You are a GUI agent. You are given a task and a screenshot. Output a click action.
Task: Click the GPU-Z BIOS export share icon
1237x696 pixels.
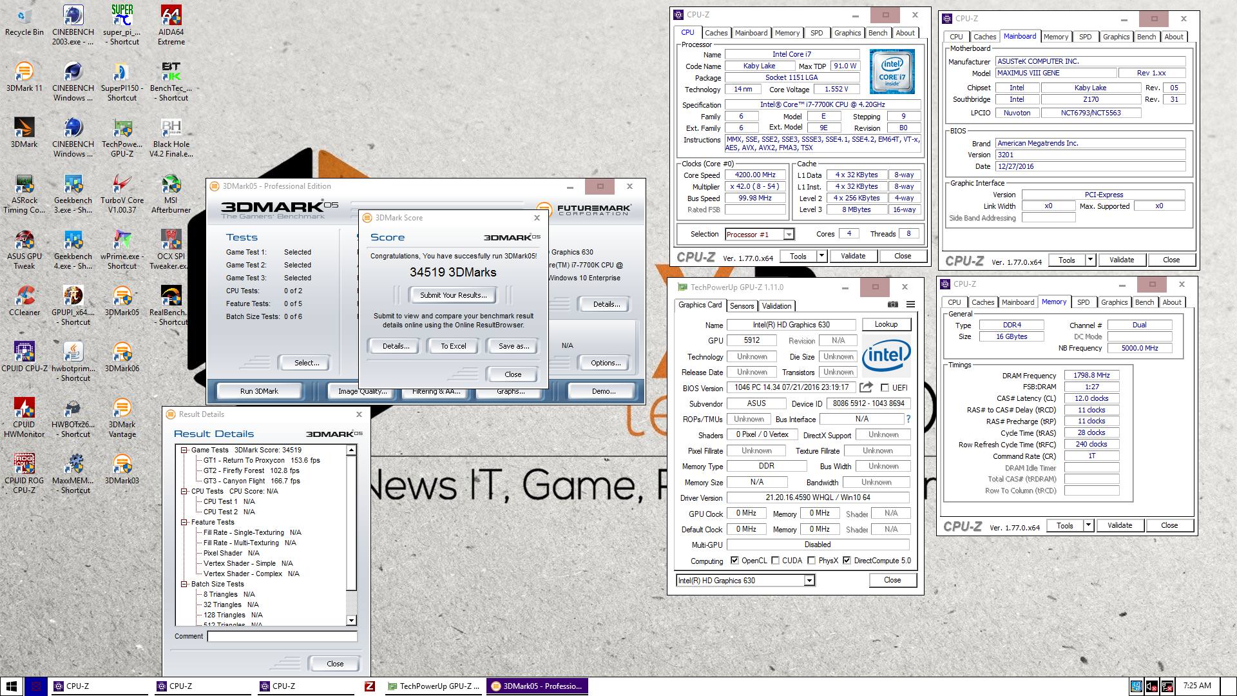867,387
